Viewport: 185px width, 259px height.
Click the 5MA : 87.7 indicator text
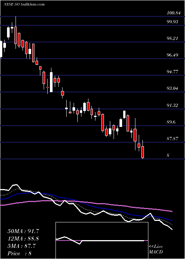tap(21, 246)
